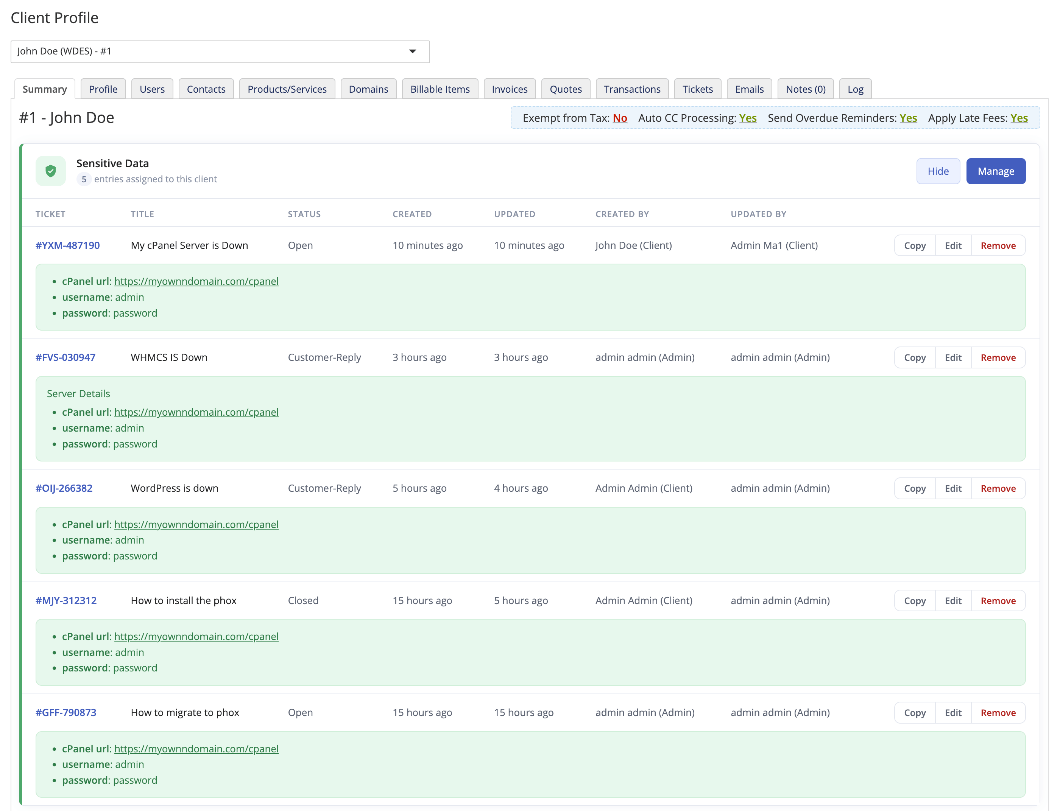Open ticket #YXM-487190

[68, 245]
